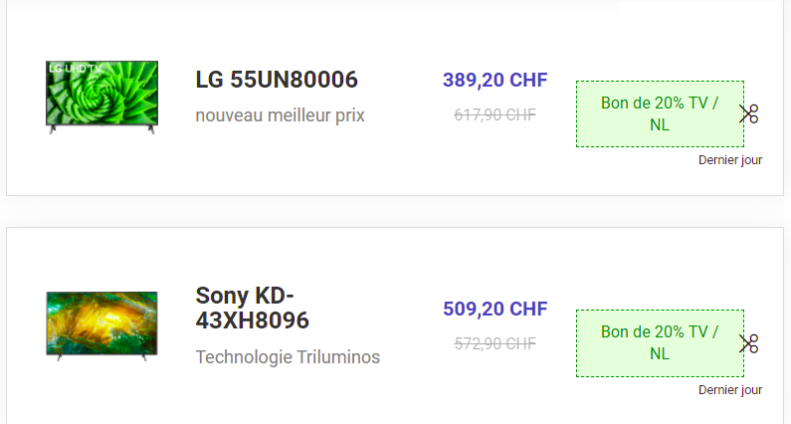Image resolution: width=791 pixels, height=424 pixels.
Task: Open the Sony KD-43XH8096 TV thumbnail
Action: pos(101,326)
